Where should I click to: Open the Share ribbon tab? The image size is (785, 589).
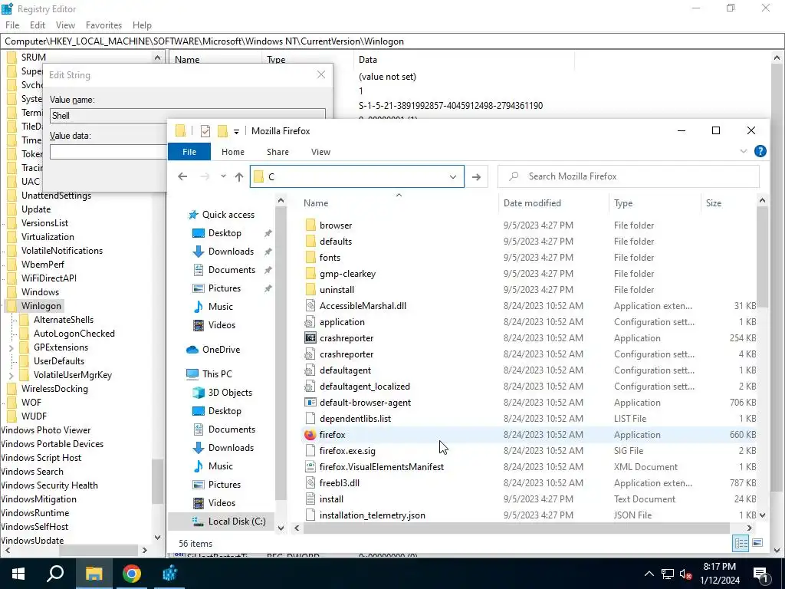pos(278,152)
